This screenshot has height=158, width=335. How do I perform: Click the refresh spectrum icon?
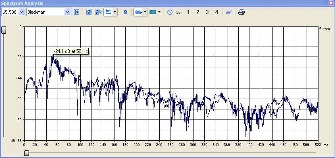(89, 12)
